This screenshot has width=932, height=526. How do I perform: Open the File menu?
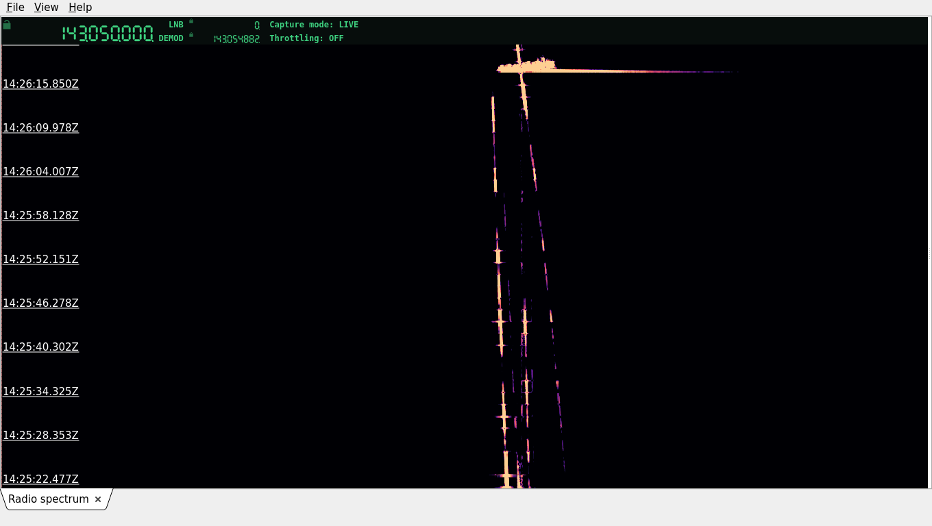pyautogui.click(x=15, y=8)
